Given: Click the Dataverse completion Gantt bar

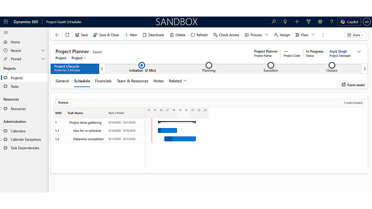Looking at the screenshot, I should 180,139.
